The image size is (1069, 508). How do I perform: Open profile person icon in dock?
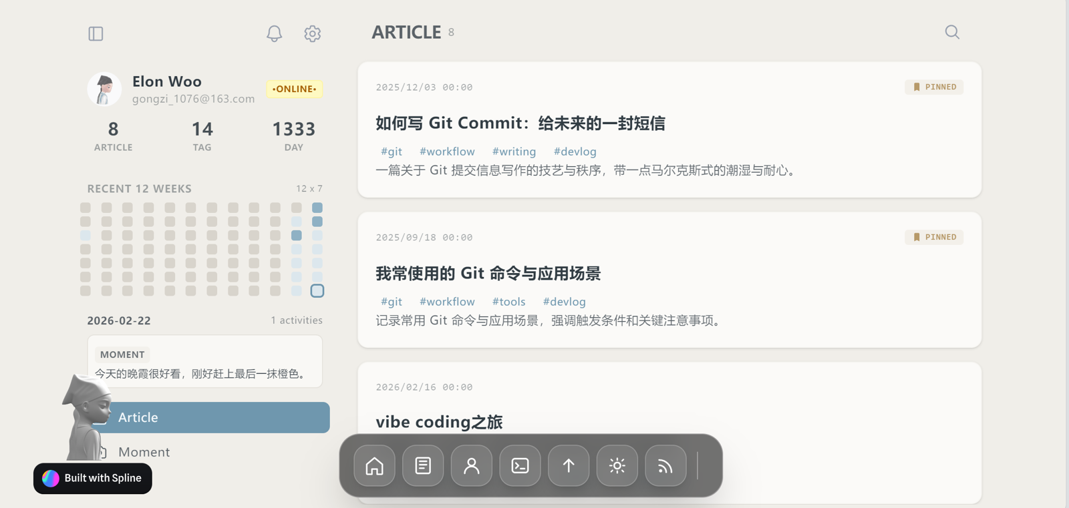472,465
